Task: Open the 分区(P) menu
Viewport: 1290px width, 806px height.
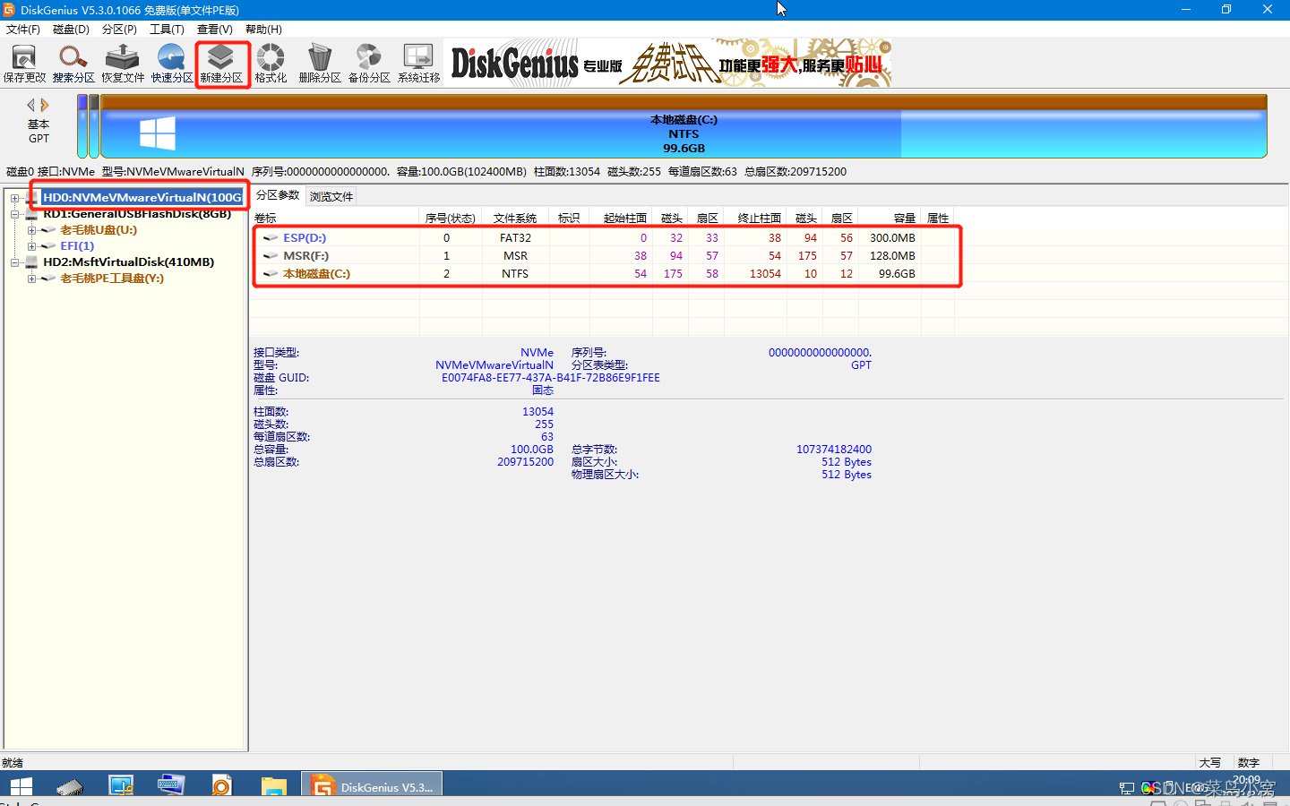Action: click(x=119, y=30)
